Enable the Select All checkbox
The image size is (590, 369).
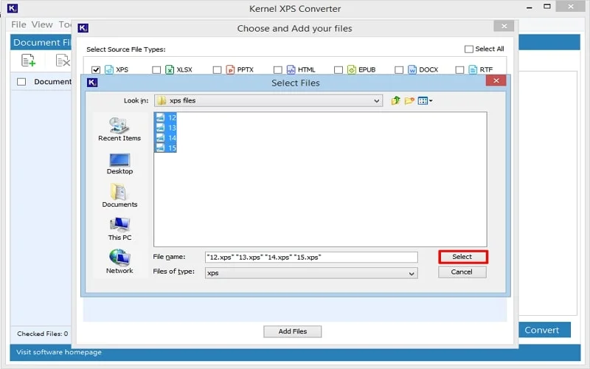click(469, 49)
